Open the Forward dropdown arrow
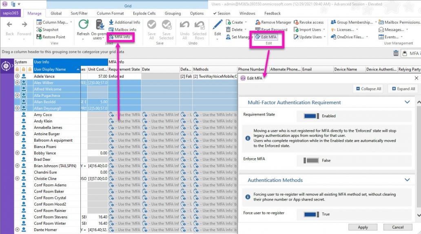421x234 pixels. [24, 39]
